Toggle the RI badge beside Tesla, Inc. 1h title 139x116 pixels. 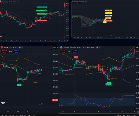22,47
